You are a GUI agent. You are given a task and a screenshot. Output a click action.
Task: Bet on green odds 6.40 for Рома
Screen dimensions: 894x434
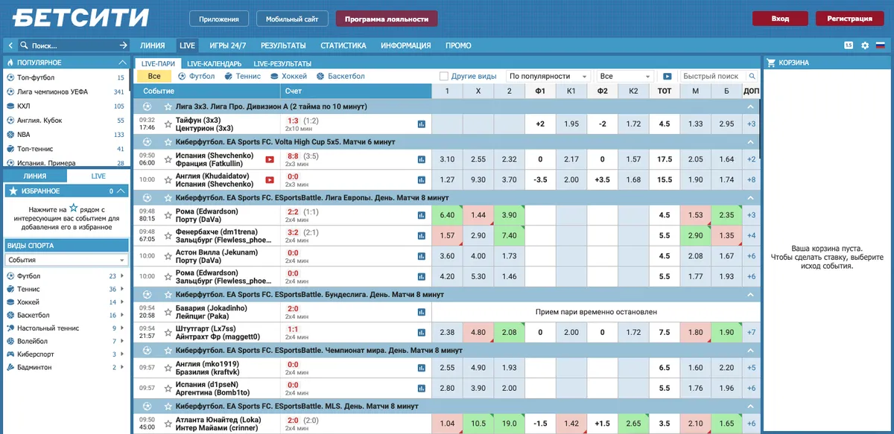448,215
